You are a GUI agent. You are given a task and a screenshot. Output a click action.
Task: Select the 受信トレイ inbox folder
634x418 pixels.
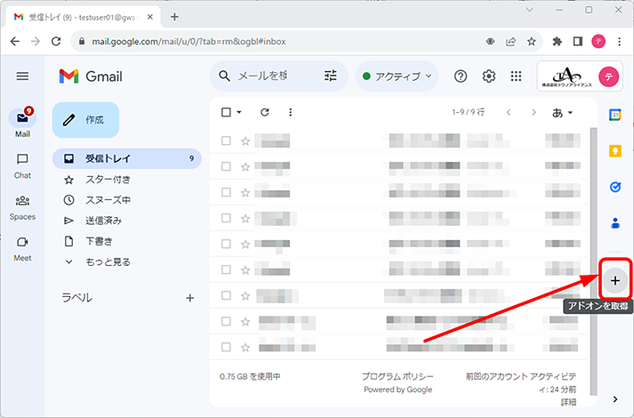pyautogui.click(x=126, y=158)
